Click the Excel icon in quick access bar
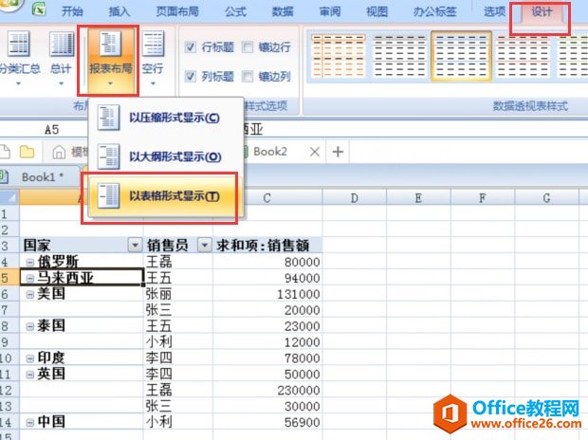 39,9
